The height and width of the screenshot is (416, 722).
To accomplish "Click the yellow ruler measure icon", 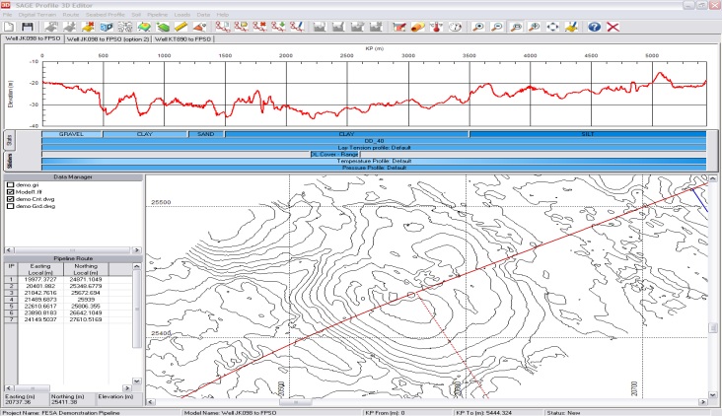I will pyautogui.click(x=180, y=27).
